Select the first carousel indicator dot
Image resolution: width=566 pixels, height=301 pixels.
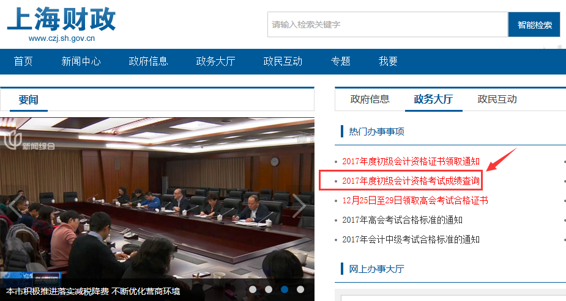click(253, 289)
